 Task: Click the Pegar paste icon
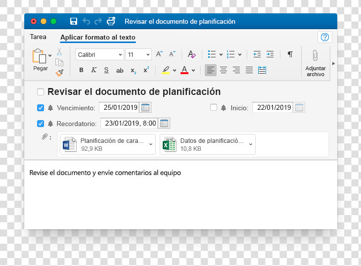39,56
